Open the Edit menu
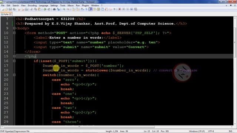 click(9, 6)
